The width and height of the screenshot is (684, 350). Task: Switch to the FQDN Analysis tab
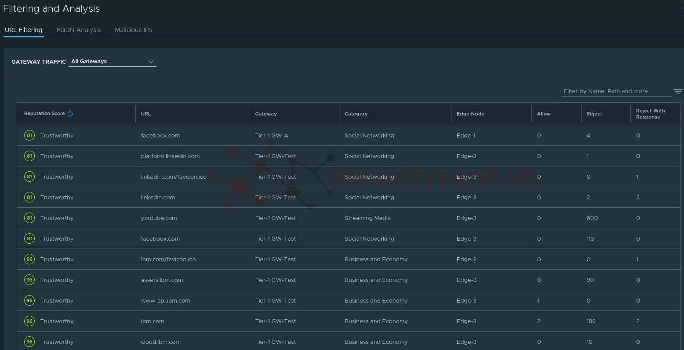pyautogui.click(x=78, y=30)
